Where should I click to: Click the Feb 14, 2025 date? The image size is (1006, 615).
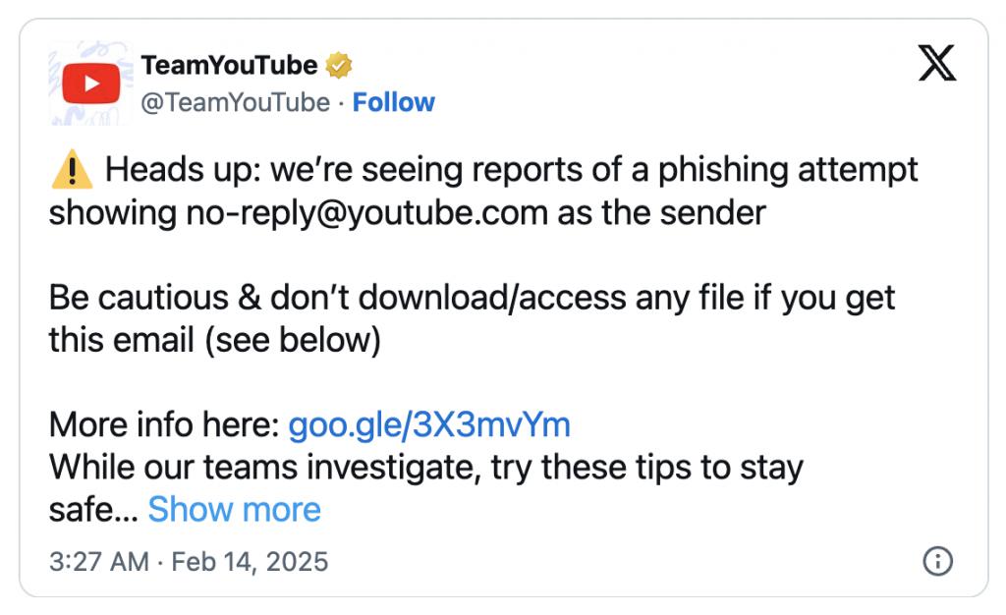pyautogui.click(x=250, y=562)
